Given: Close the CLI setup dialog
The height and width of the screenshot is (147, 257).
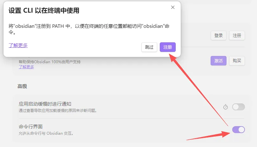Looking at the screenshot, I should [173, 7].
